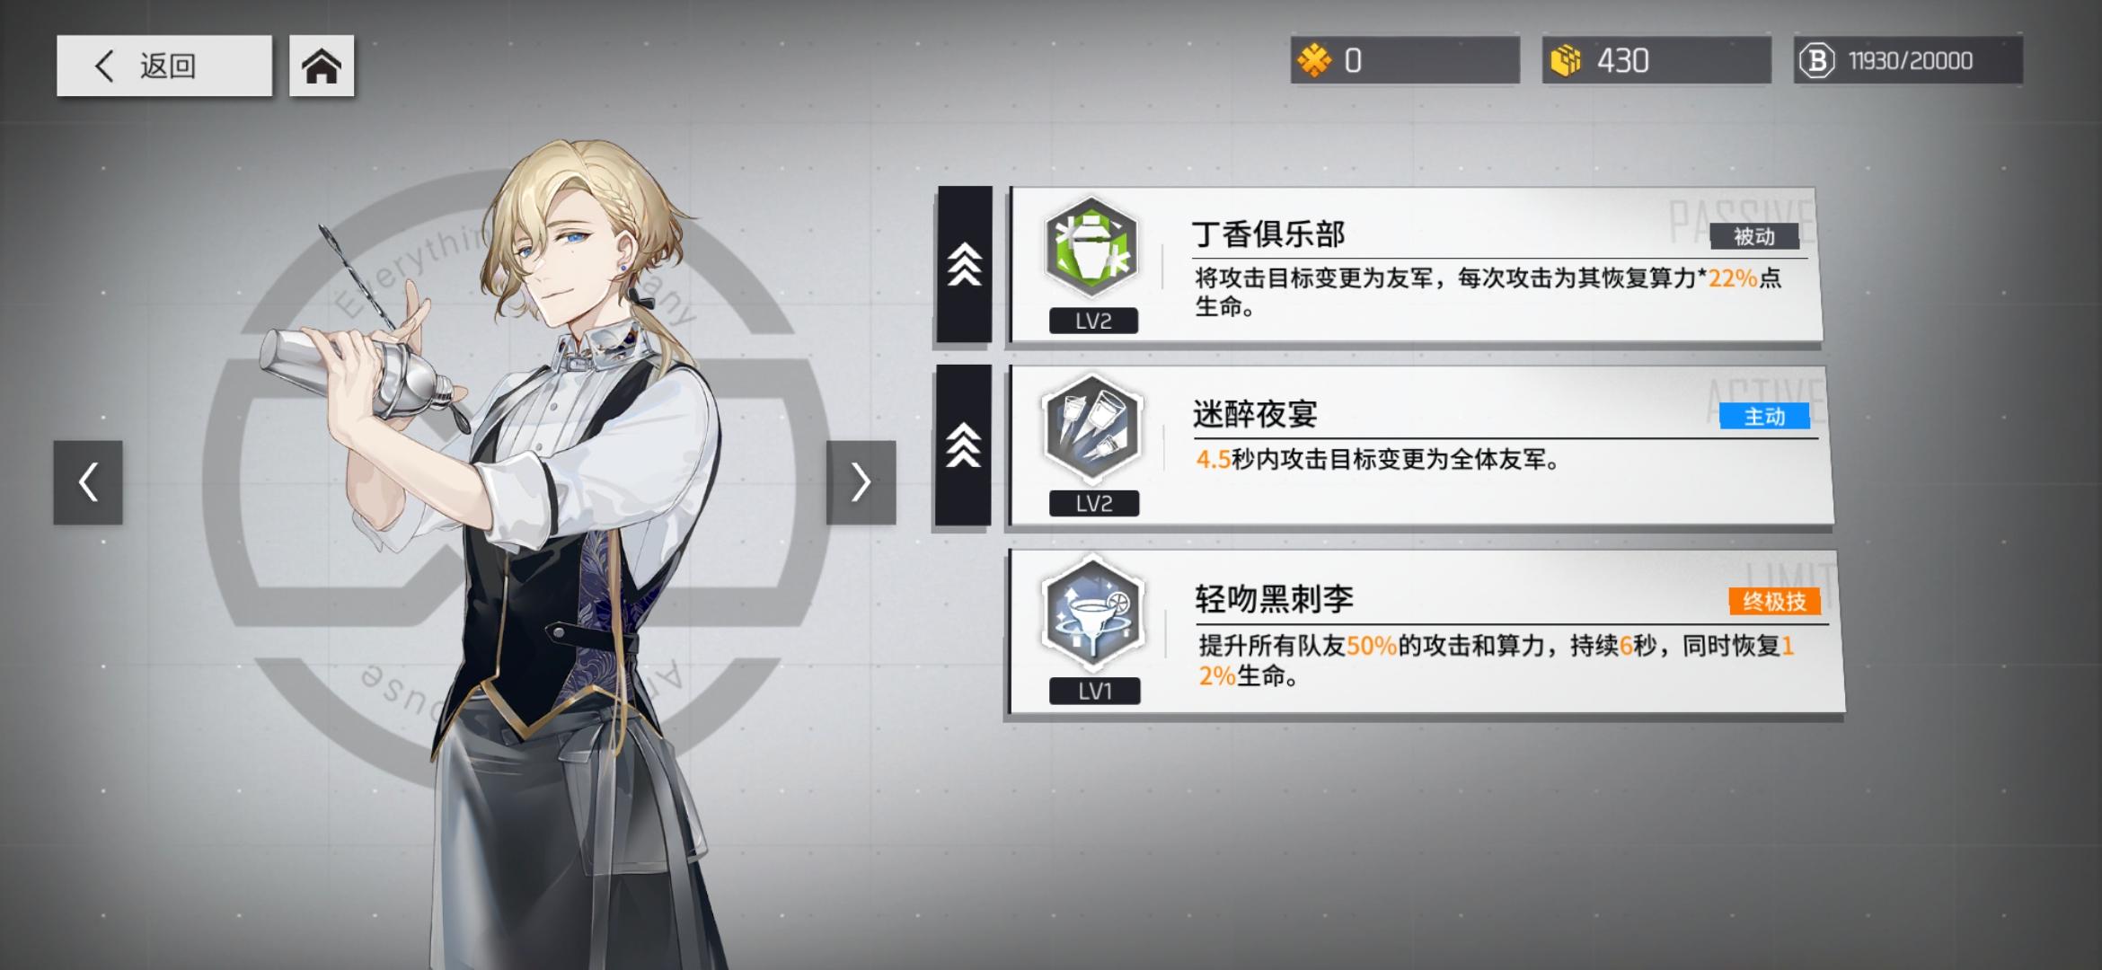
Task: Click the 被动 passive tag
Action: pos(1754,236)
